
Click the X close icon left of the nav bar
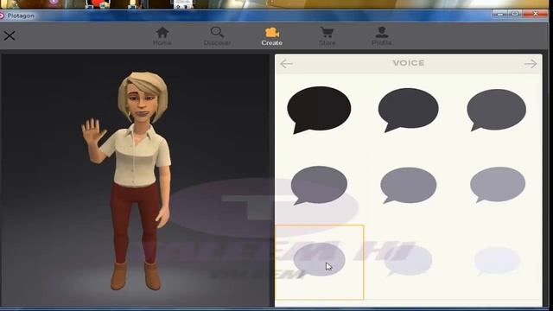coord(10,35)
